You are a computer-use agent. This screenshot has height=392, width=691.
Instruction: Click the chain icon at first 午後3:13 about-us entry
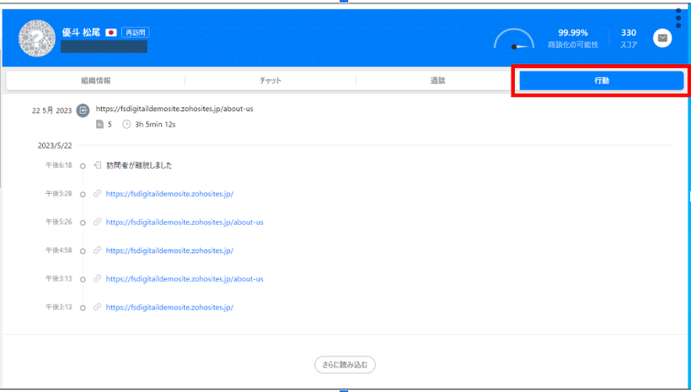coord(98,279)
